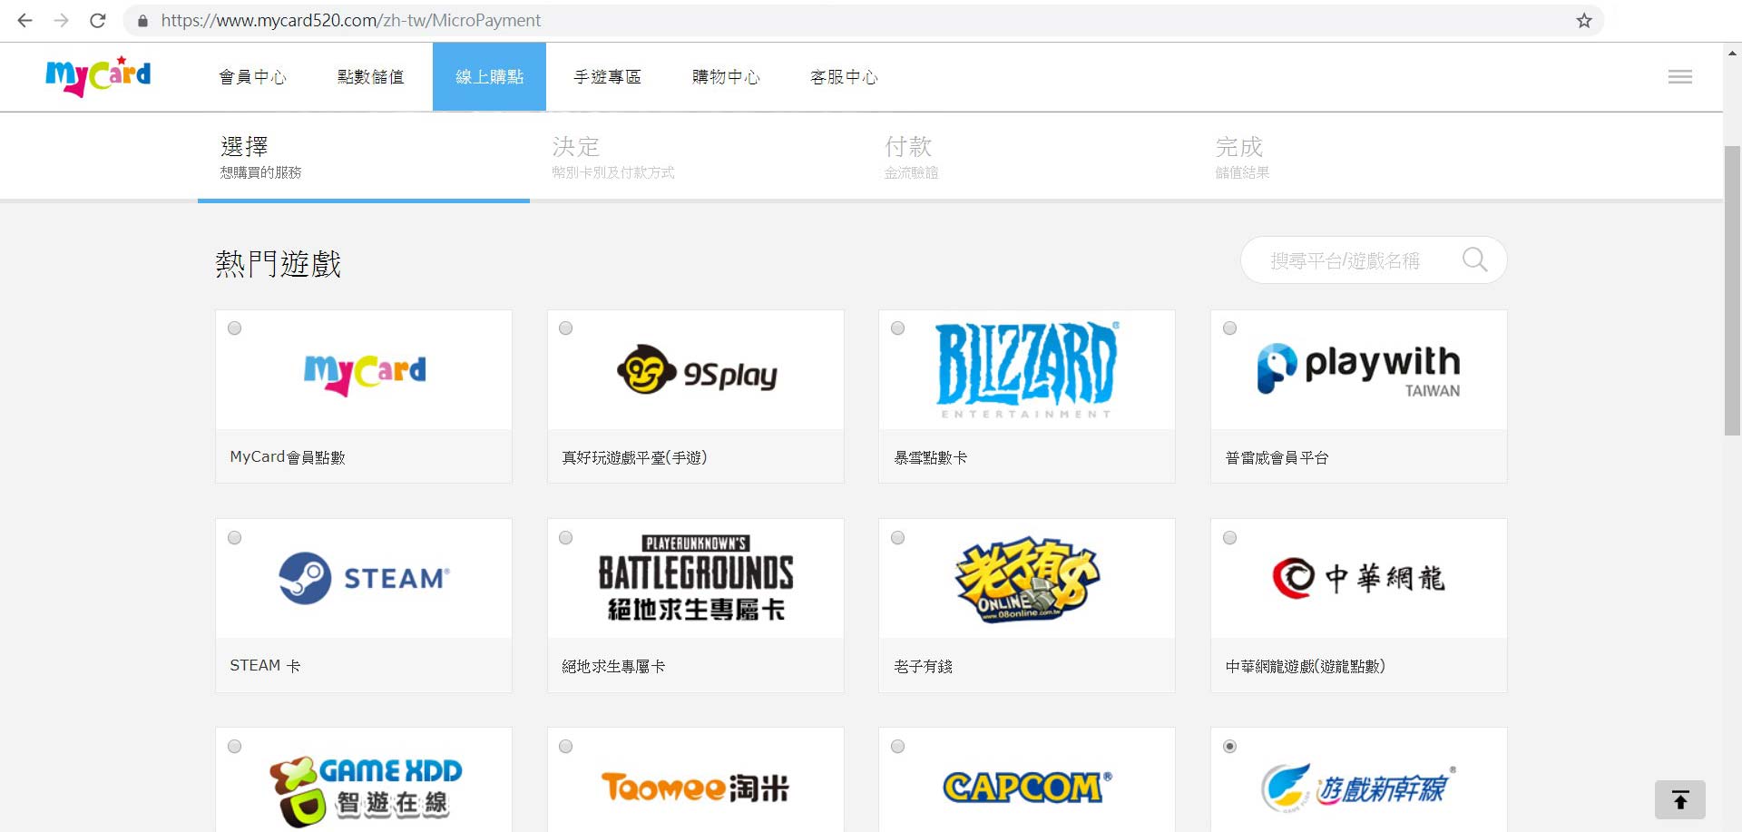Reload the page
The image size is (1742, 832).
[98, 20]
